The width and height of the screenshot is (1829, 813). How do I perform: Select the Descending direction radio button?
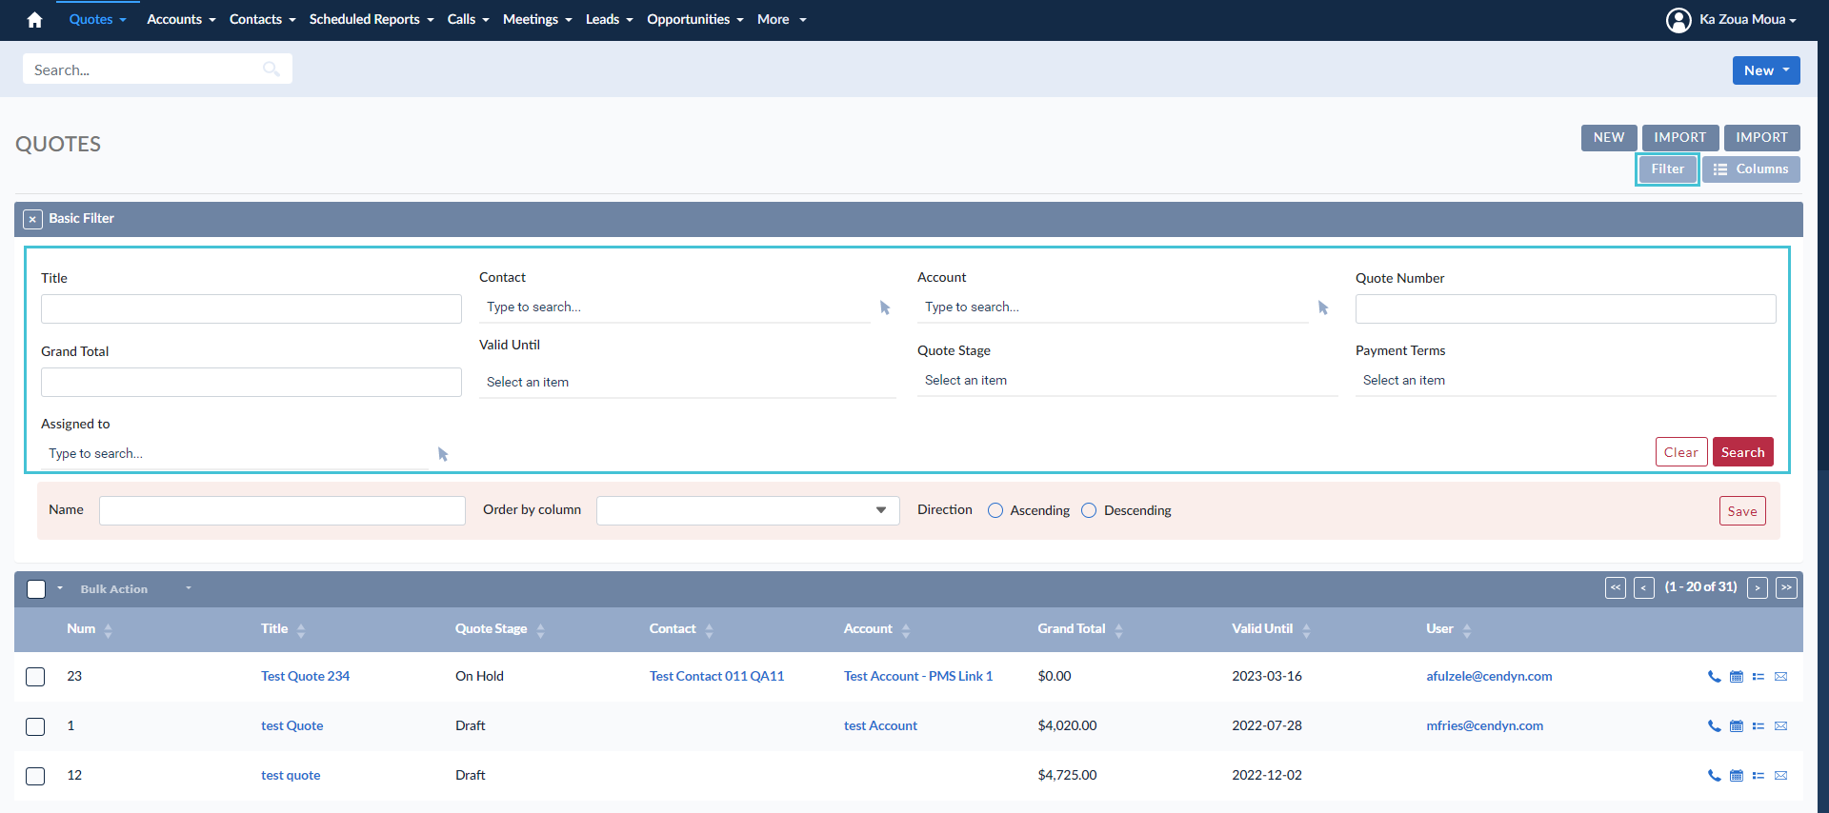tap(1089, 510)
